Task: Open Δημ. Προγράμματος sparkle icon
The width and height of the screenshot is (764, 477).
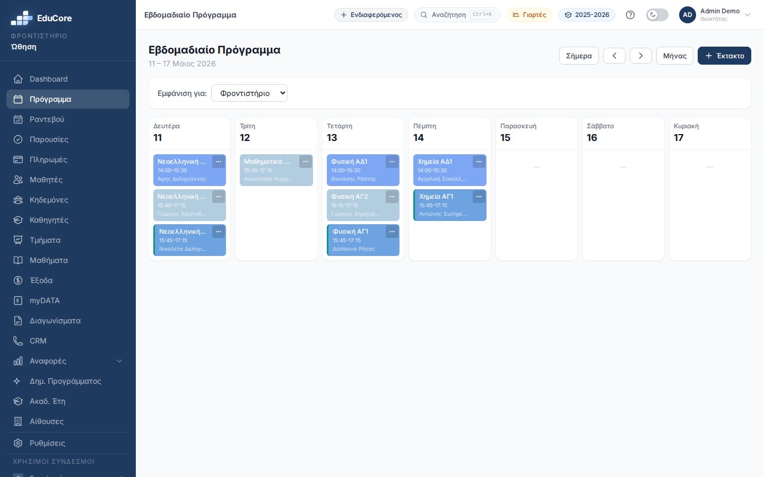Action: pyautogui.click(x=18, y=381)
